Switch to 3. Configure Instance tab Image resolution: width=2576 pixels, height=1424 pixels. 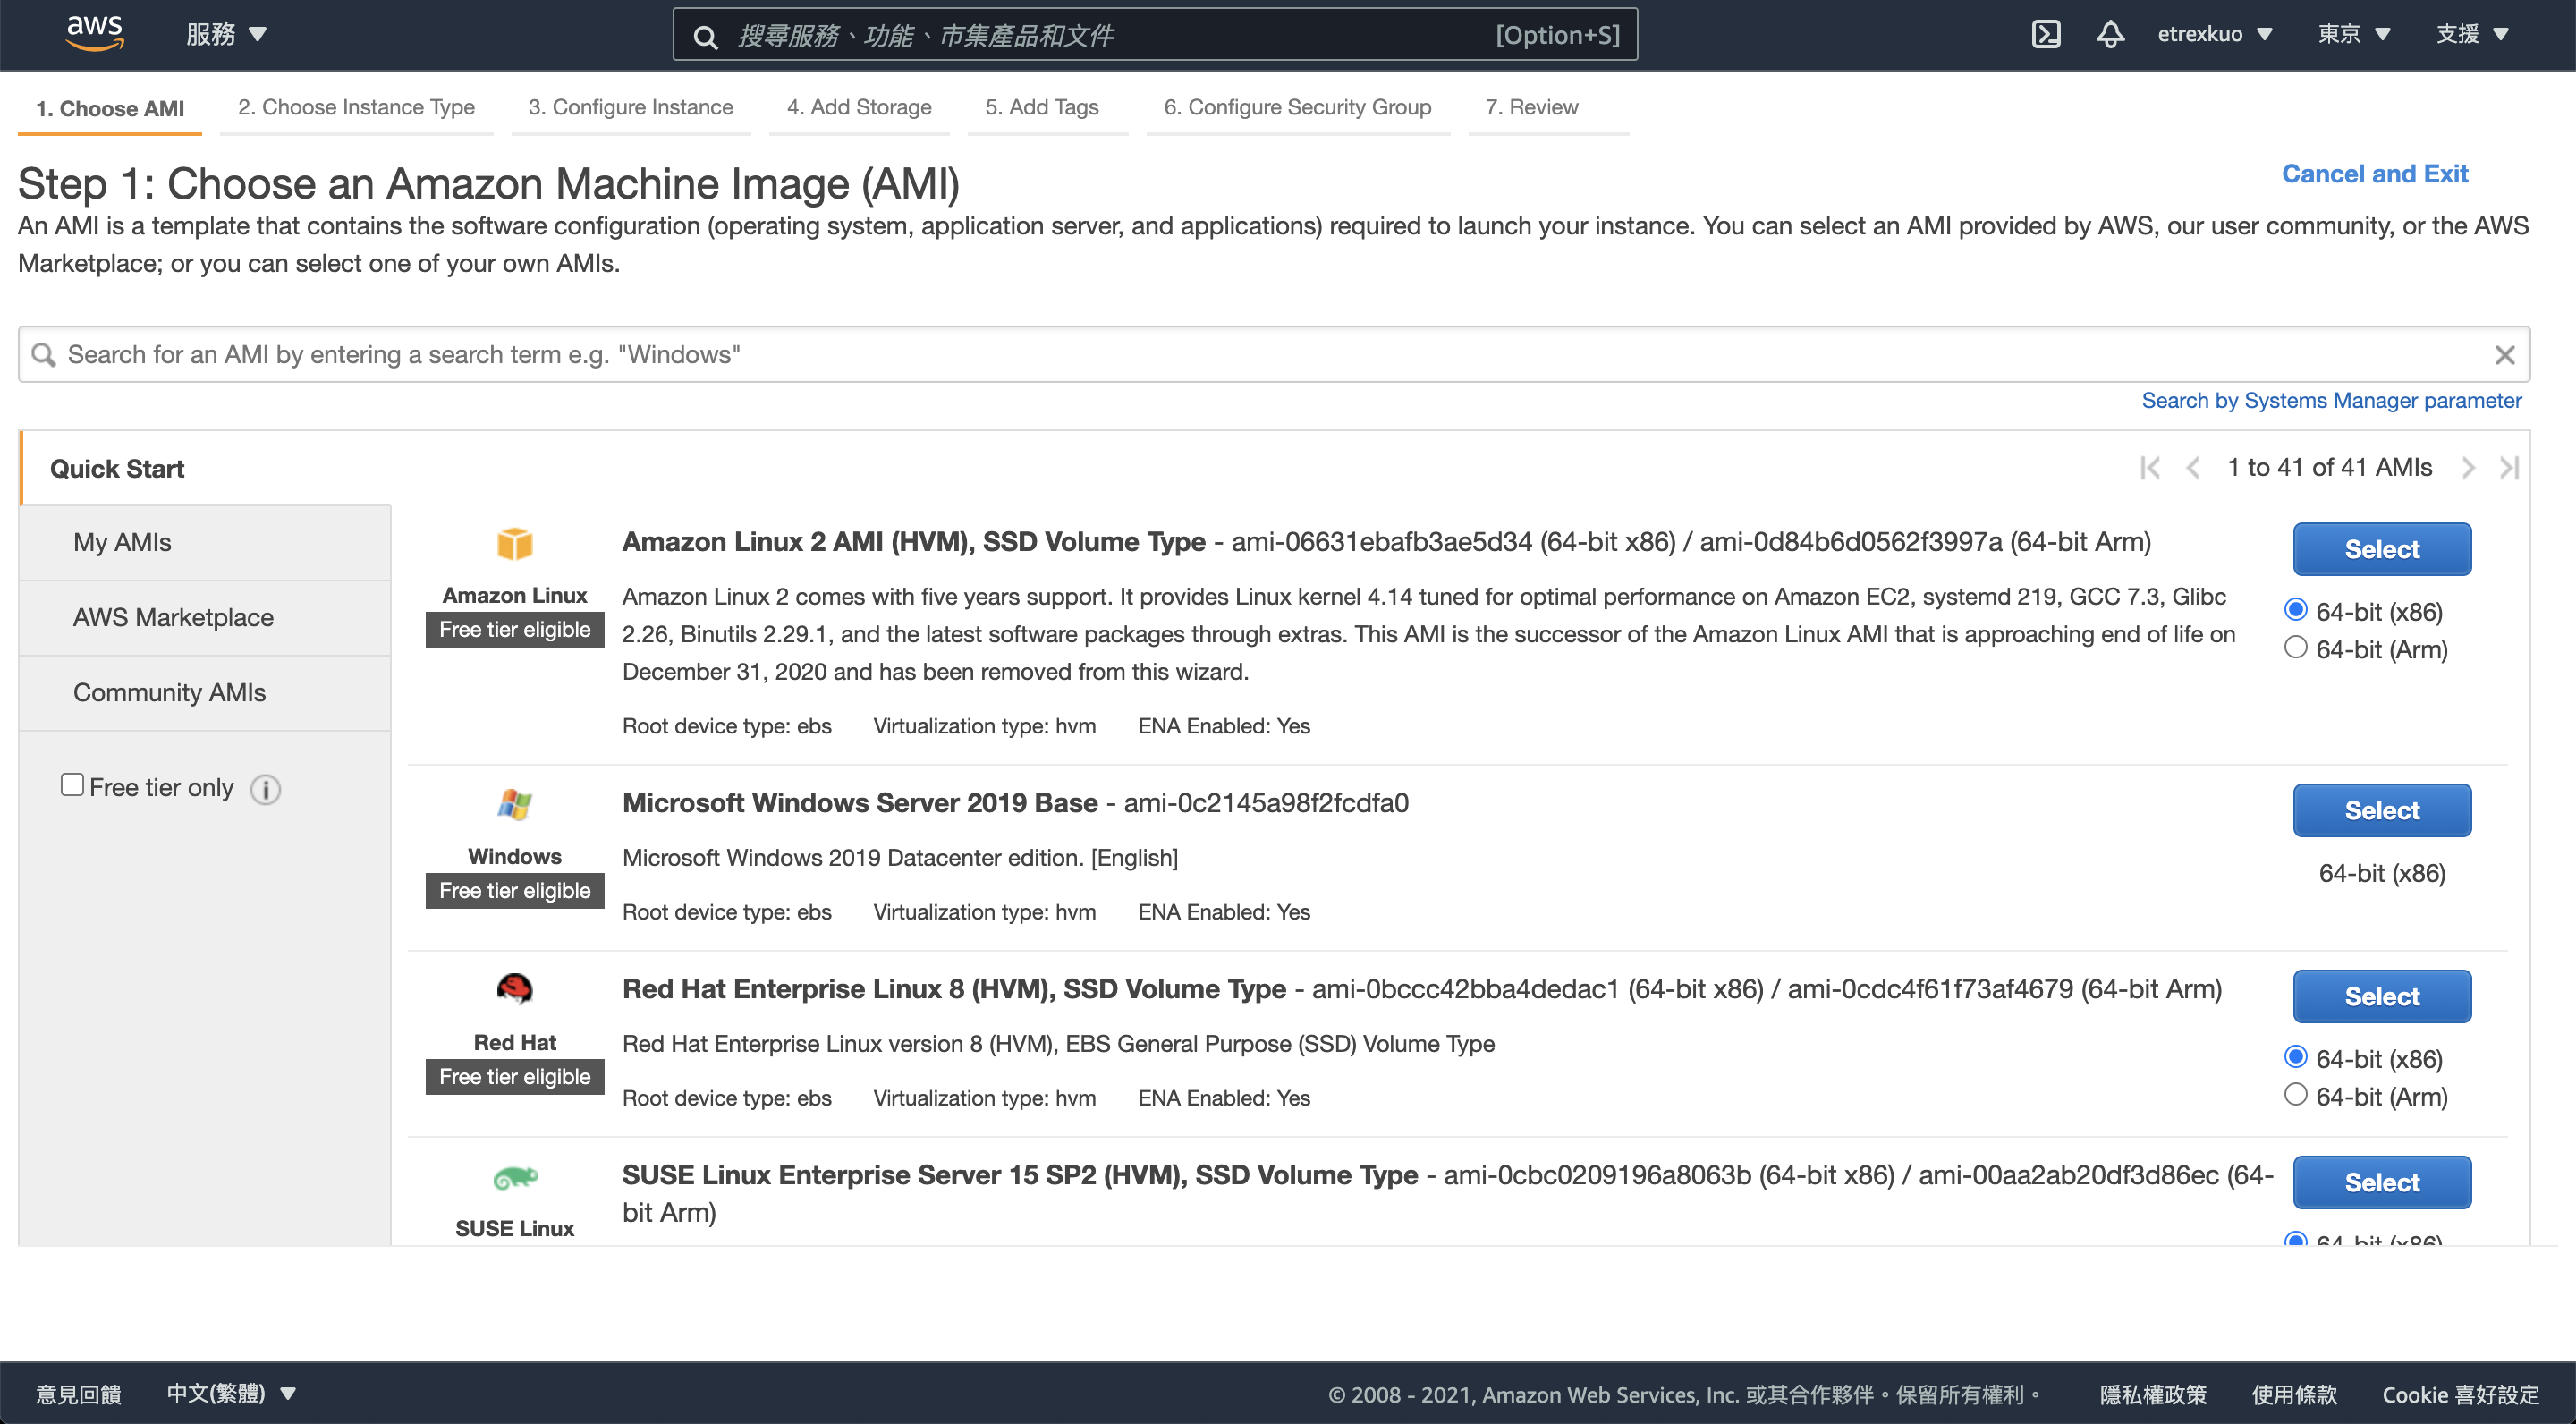point(630,107)
